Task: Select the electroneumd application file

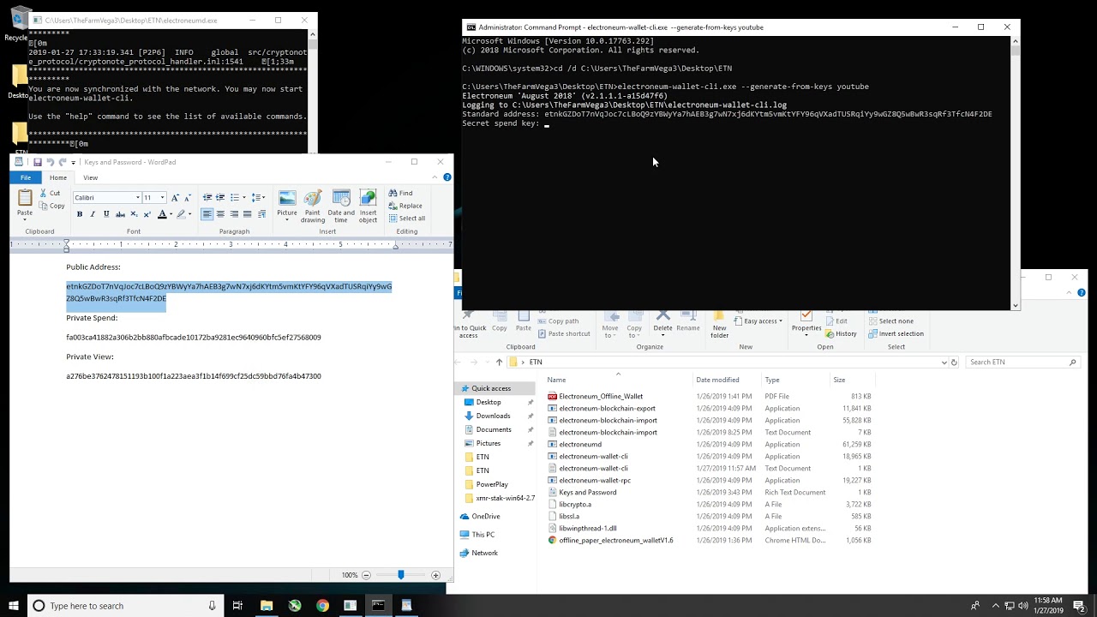Action: 580,444
